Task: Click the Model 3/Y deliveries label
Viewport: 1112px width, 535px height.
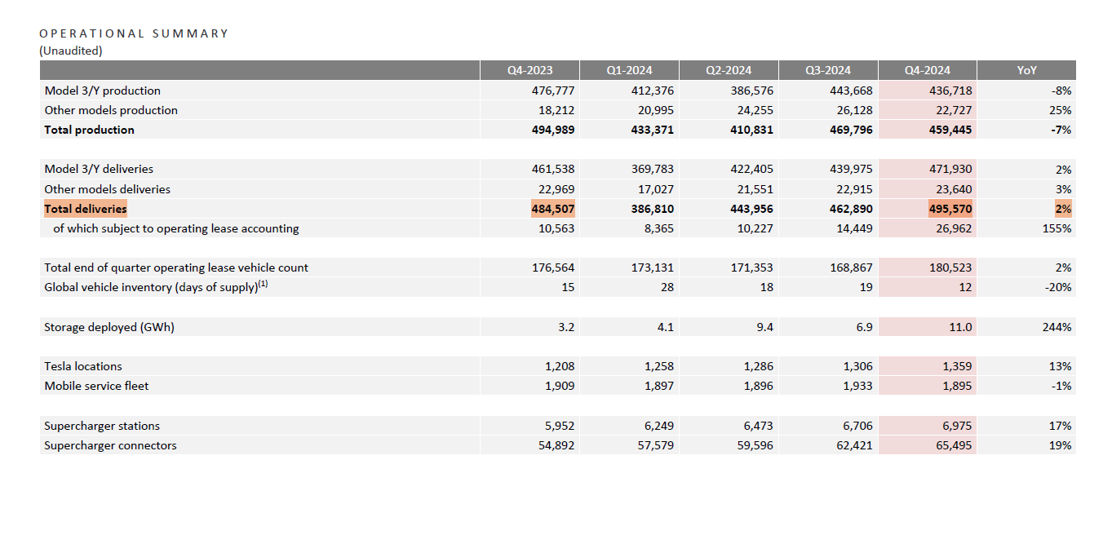Action: (x=99, y=169)
